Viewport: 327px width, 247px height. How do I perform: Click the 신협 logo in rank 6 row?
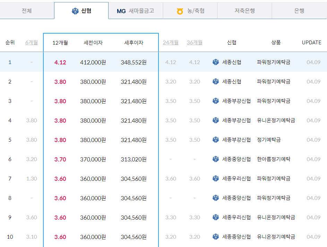[x=216, y=159]
